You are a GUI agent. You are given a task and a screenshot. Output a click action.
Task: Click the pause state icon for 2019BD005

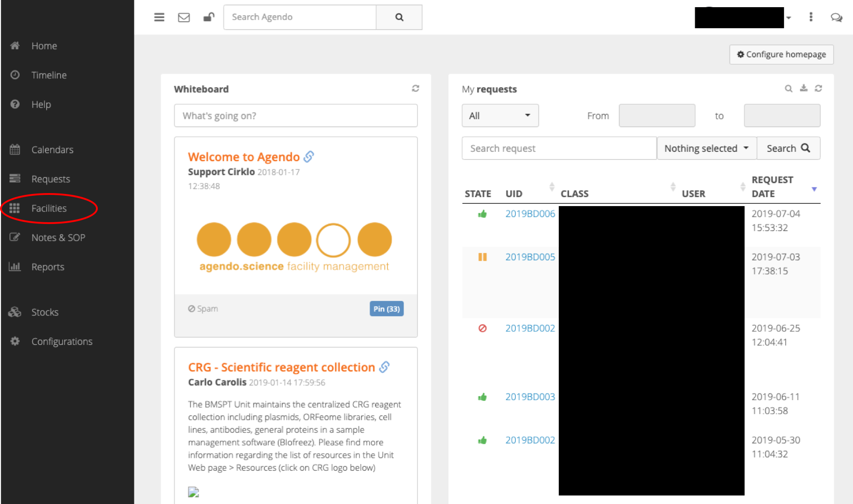tap(483, 257)
